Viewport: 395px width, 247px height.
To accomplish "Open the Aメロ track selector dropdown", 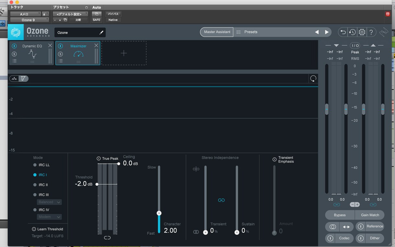I will click(x=26, y=14).
